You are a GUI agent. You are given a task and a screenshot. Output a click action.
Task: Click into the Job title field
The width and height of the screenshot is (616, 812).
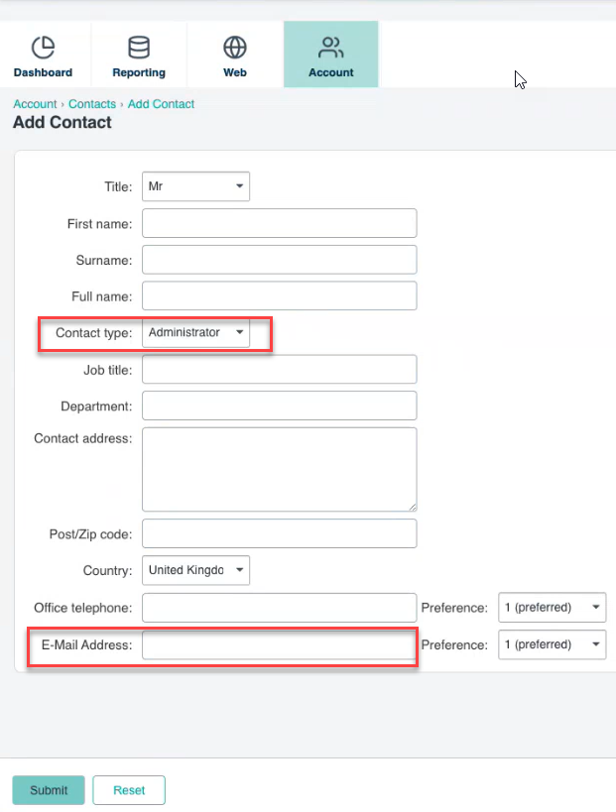pos(279,369)
